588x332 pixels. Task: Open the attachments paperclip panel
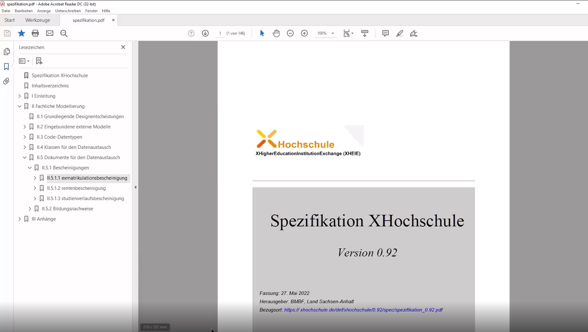(x=6, y=81)
